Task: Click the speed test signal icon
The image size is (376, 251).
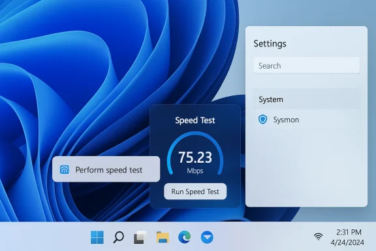Action: (x=64, y=169)
